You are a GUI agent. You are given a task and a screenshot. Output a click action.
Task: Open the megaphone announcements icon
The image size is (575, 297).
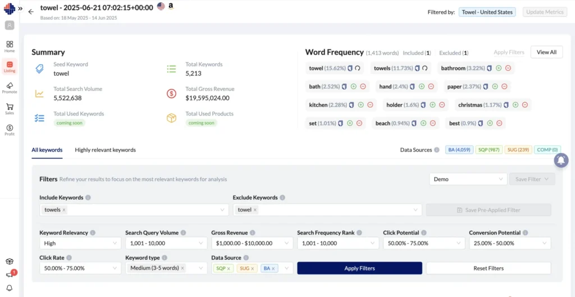pyautogui.click(x=10, y=275)
